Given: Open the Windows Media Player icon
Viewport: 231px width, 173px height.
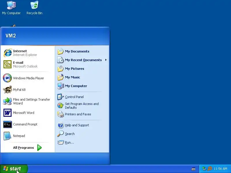Looking at the screenshot, I should click(7, 78).
